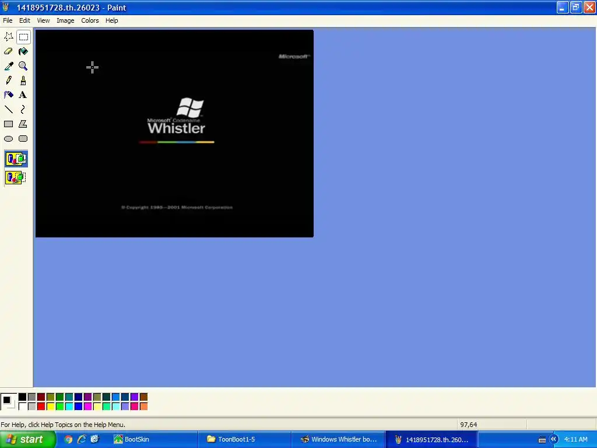
Task: Switch to BootSkin taskbar window
Action: click(154, 440)
